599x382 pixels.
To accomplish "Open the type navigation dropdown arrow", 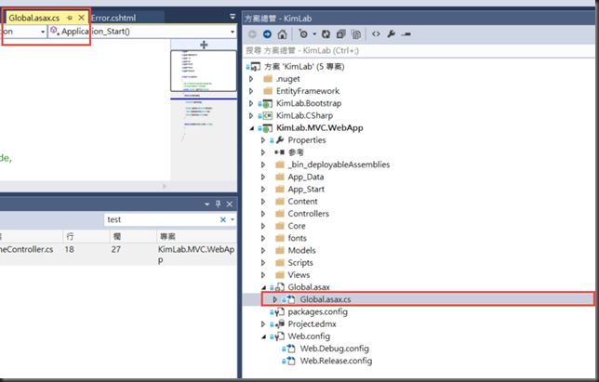I will (x=43, y=32).
